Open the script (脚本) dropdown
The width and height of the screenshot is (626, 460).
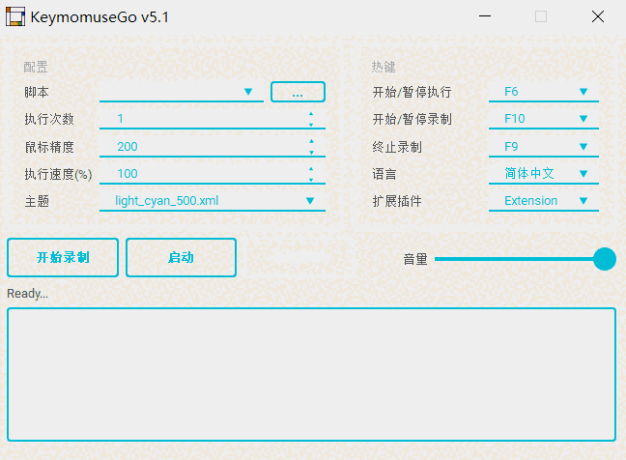tap(182, 92)
